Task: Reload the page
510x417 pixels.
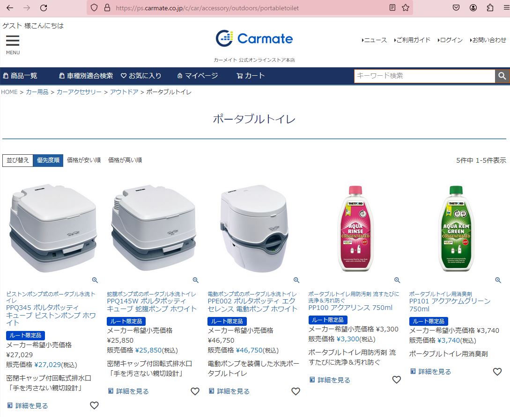Action: 44,8
